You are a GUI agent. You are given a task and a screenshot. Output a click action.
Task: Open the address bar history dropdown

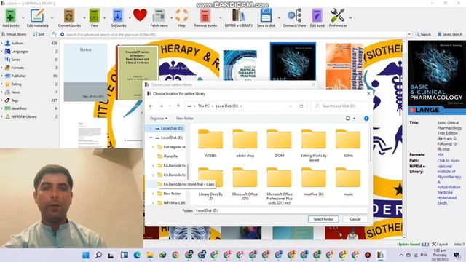point(291,106)
